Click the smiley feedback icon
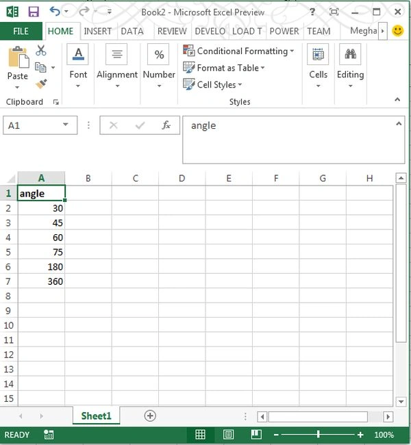 (398, 30)
